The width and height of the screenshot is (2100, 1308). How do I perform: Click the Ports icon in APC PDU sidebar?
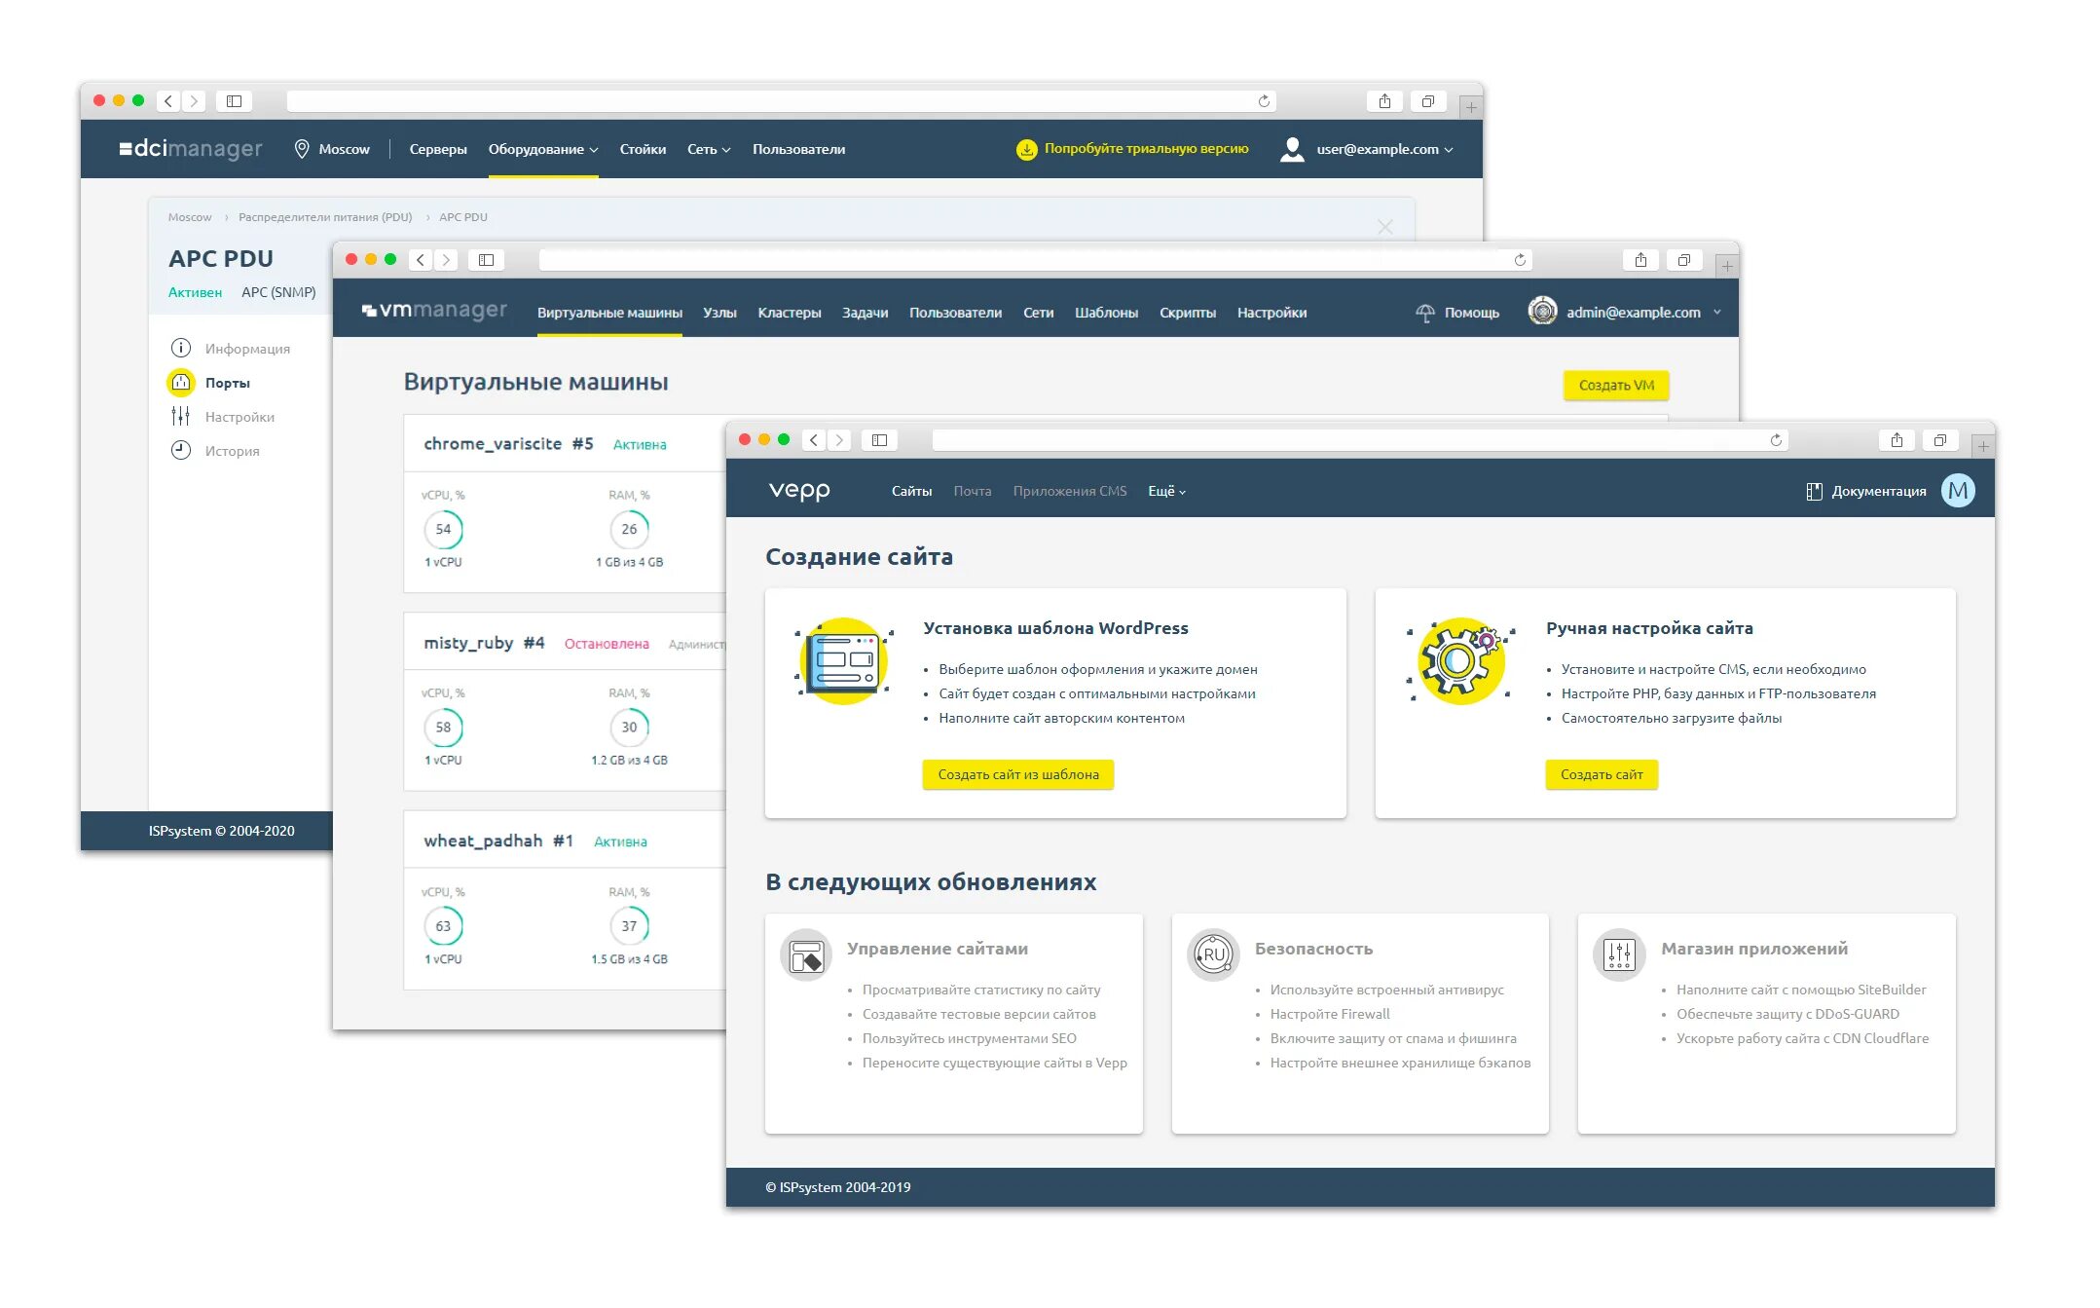pos(181,383)
